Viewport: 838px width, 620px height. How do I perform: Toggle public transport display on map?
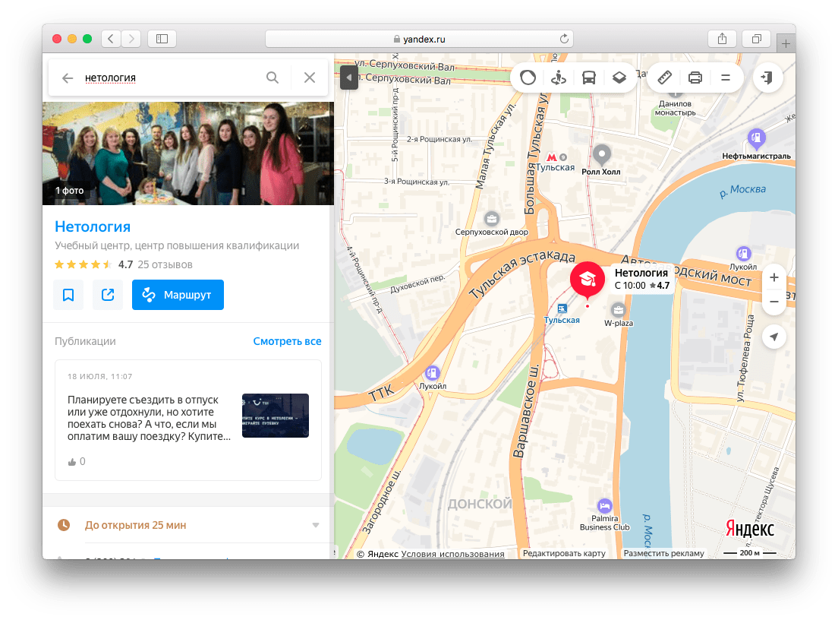(589, 77)
